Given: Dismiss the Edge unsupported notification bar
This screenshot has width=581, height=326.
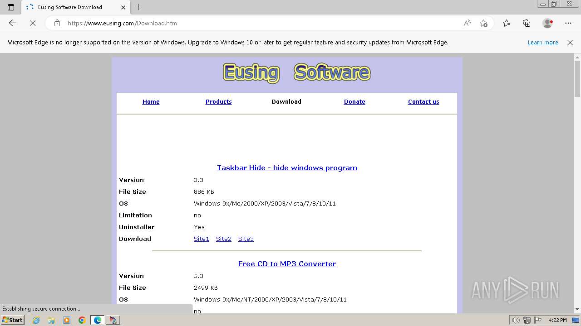Looking at the screenshot, I should [x=570, y=43].
